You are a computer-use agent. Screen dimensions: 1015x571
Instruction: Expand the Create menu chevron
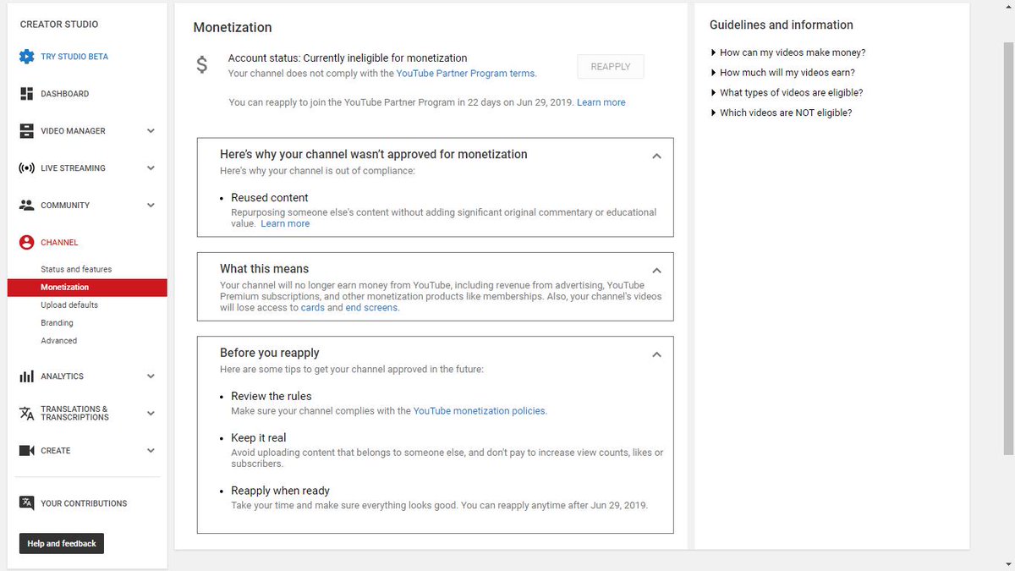pyautogui.click(x=151, y=451)
